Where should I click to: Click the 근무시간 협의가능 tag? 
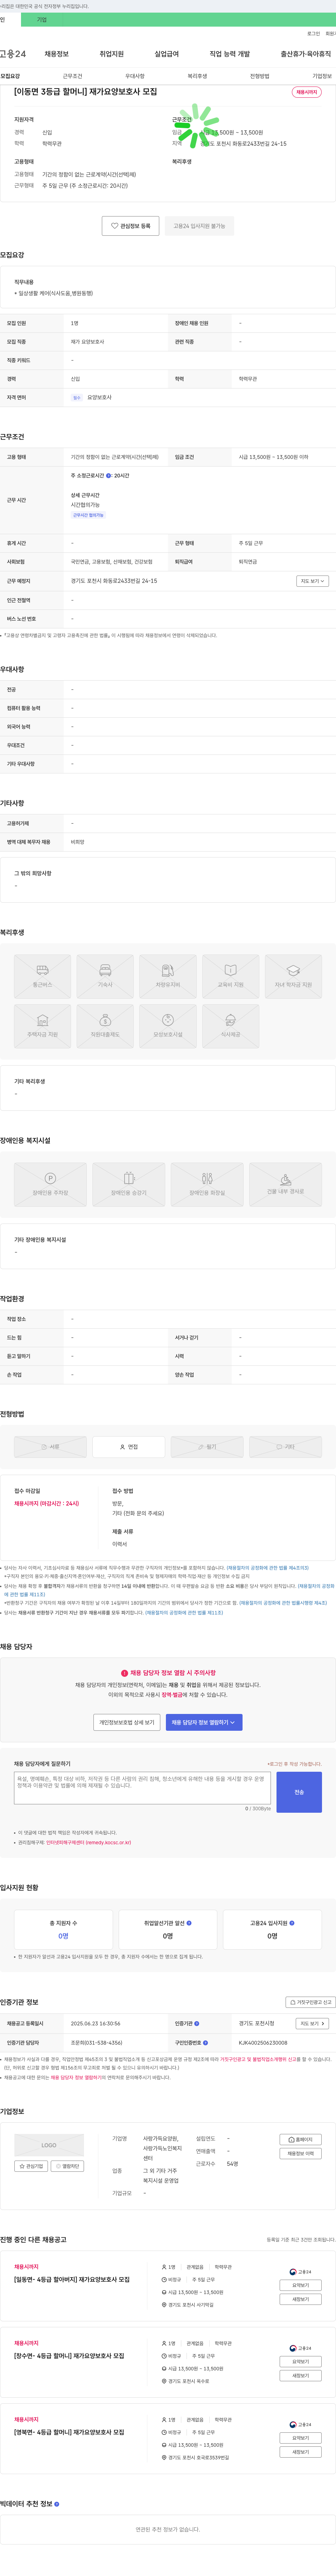[88, 515]
